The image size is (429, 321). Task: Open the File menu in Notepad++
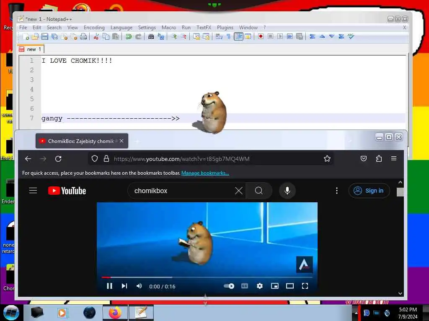[23, 28]
